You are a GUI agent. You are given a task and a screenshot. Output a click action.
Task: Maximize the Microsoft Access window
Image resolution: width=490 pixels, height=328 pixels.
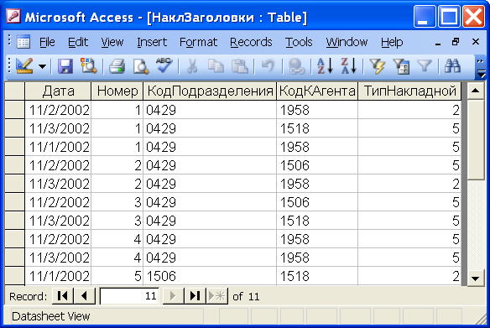point(449,17)
